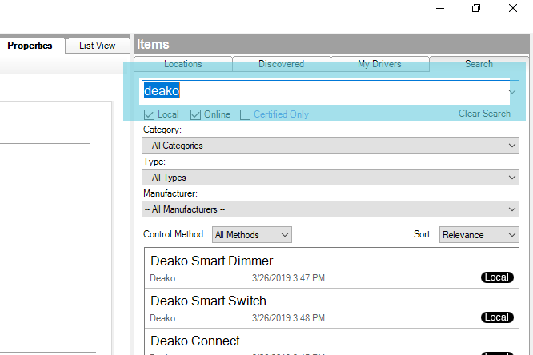Image resolution: width=533 pixels, height=355 pixels.
Task: Click Deako manufacturer under Smart Dimmer
Action: click(x=162, y=278)
